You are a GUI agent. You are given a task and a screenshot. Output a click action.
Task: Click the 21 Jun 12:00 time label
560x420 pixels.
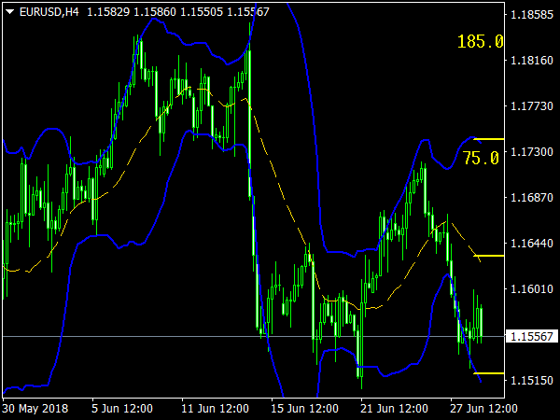[394, 408]
